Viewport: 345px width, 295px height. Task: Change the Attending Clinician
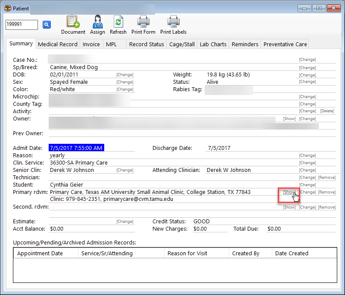308,170
